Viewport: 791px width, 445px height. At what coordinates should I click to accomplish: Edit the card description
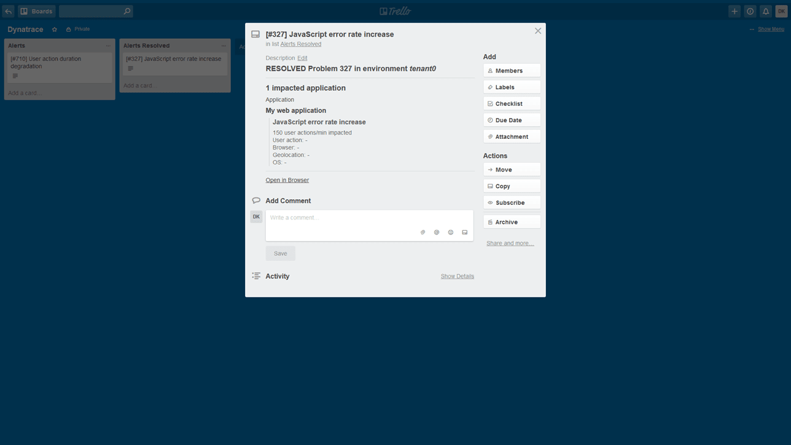(302, 58)
